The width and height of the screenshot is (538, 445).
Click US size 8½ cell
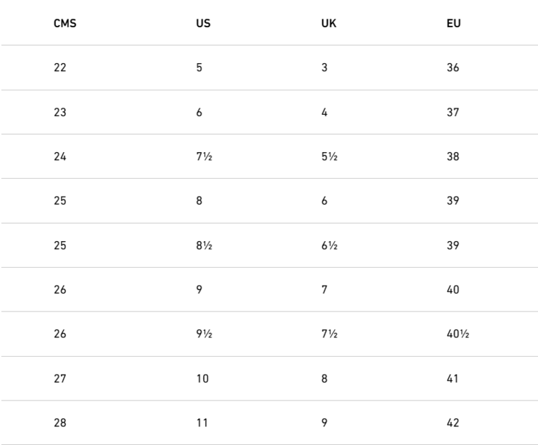click(x=204, y=245)
